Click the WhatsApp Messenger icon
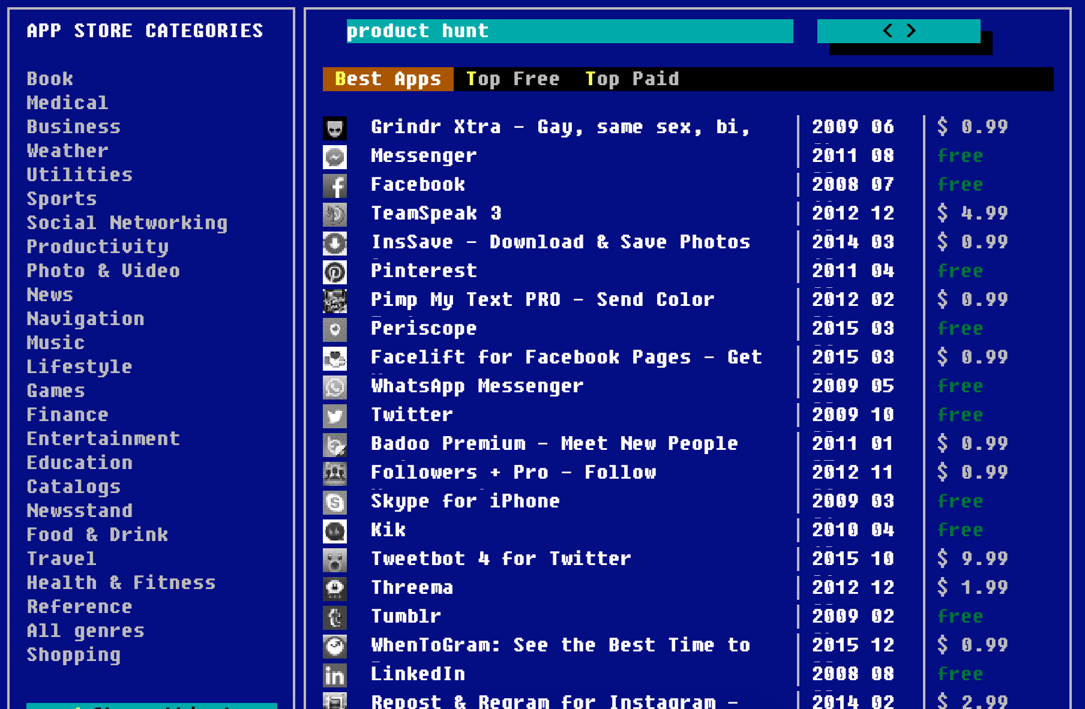Viewport: 1085px width, 709px height. [335, 387]
